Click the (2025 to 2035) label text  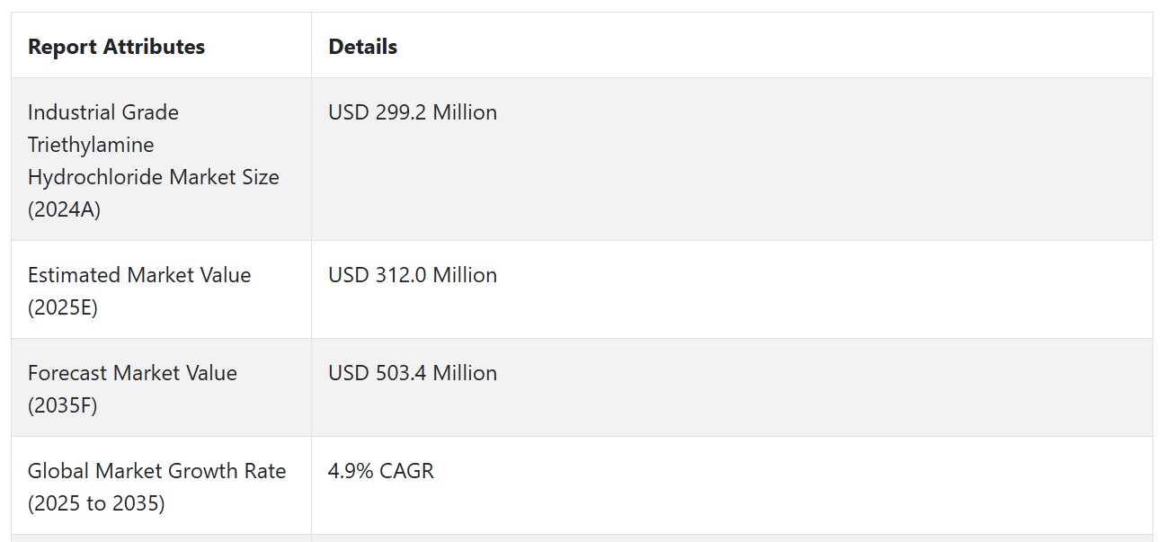coord(96,504)
